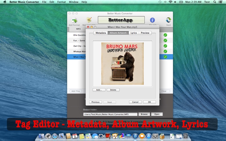Open the Trash in the Dock

click(x=186, y=136)
